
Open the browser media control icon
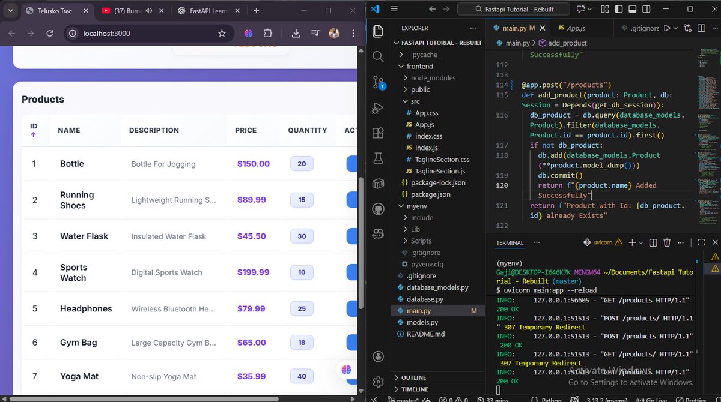(315, 34)
